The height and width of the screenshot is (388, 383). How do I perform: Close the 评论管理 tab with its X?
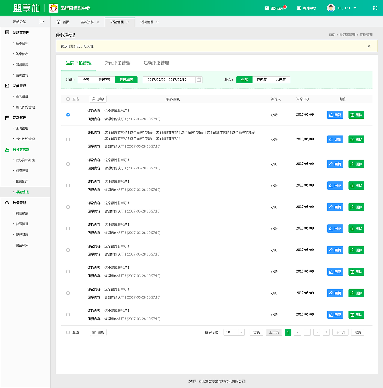pyautogui.click(x=128, y=22)
